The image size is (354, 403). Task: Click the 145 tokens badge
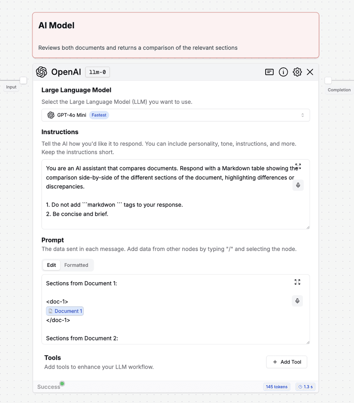pos(277,387)
